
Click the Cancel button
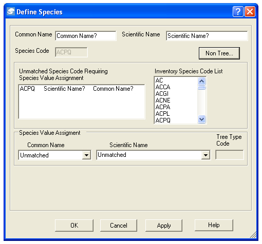coord(119,226)
